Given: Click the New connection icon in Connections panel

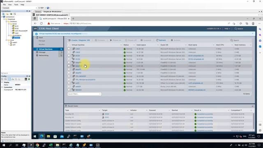Looking at the screenshot, I should [x=3, y=14].
